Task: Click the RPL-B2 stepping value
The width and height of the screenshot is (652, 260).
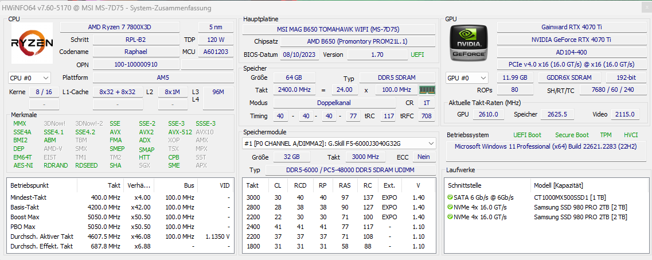Action: coord(136,40)
